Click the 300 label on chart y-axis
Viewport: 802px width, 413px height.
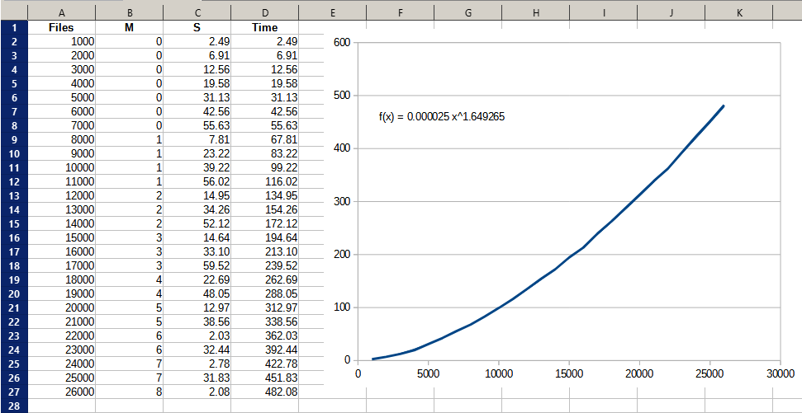(342, 201)
